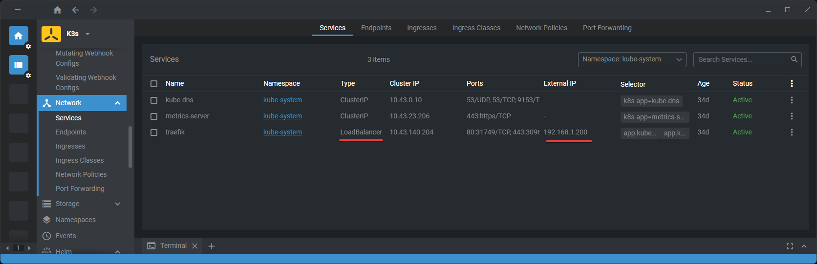
Task: Click the K3s cluster logo icon
Action: pyautogui.click(x=51, y=34)
